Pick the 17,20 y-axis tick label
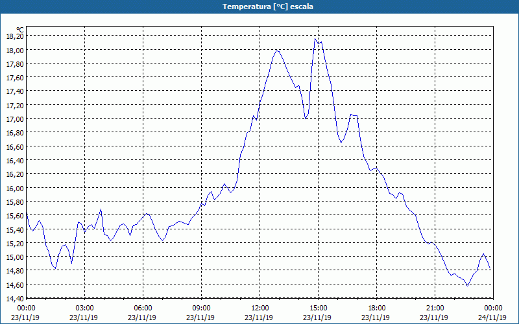Viewport: 519px width, 324px height. tap(15, 105)
